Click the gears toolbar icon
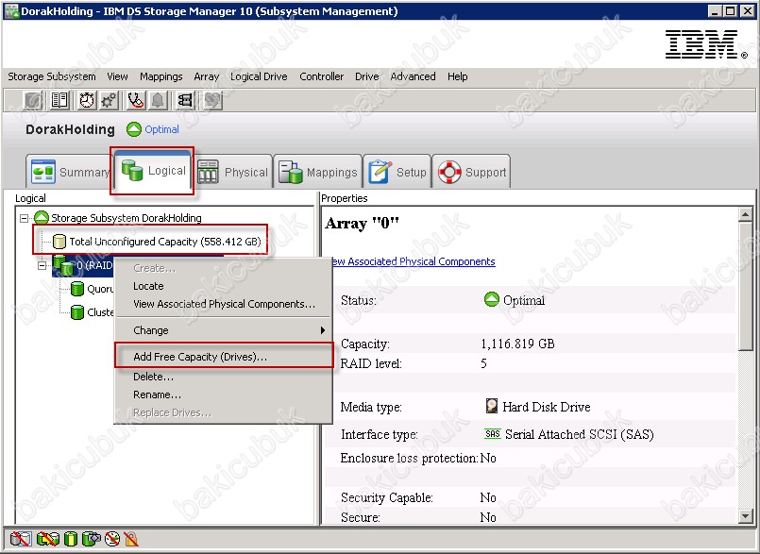The width and height of the screenshot is (760, 554). click(109, 100)
